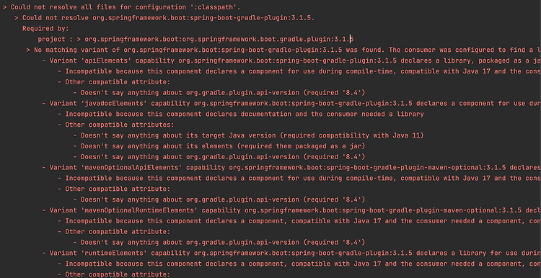This screenshot has width=541, height=278.
Task: Click the "Variant 'mavenOptionalApiElements'" line
Action: [x=291, y=167]
